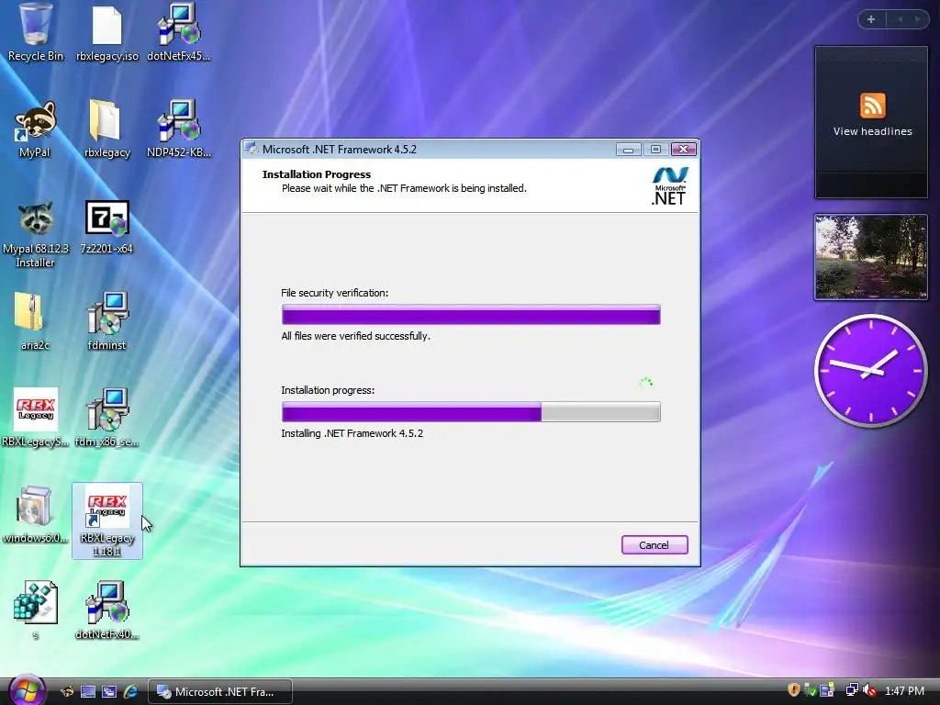Click 'Installing .NET Framework 4.5.2' status text
This screenshot has width=940, height=705.
click(x=352, y=433)
